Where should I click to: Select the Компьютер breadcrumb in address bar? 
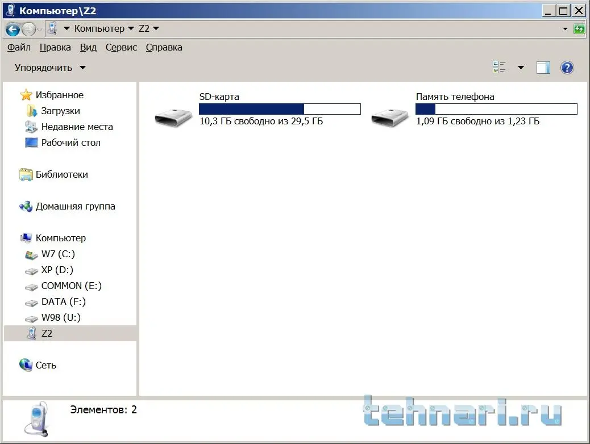point(99,28)
